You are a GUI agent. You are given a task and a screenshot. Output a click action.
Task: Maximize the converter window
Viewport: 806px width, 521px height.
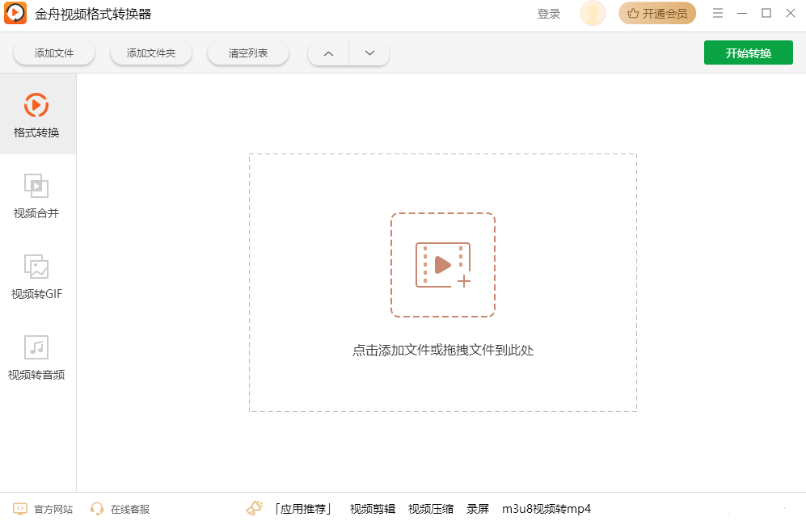[x=766, y=14]
